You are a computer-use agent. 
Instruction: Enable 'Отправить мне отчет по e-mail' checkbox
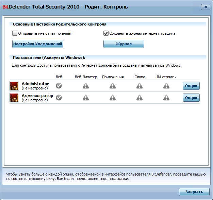15,33
